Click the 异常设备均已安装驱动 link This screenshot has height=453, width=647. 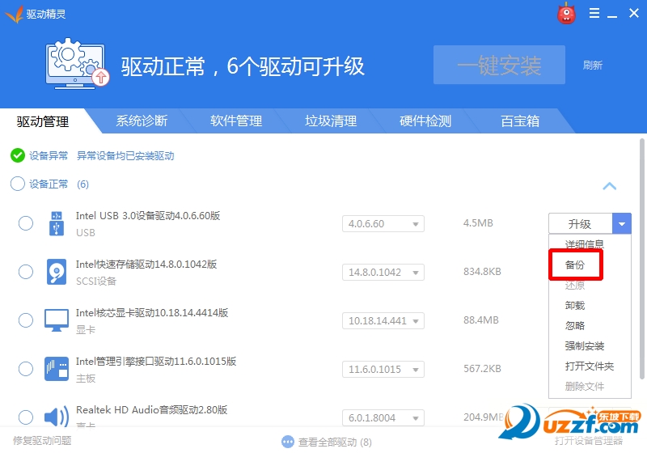point(125,155)
